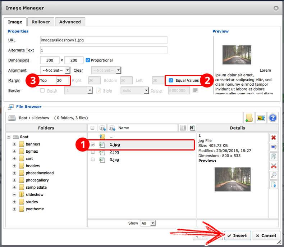Toggle the details panel column icon
The width and height of the screenshot is (284, 247).
click(183, 128)
